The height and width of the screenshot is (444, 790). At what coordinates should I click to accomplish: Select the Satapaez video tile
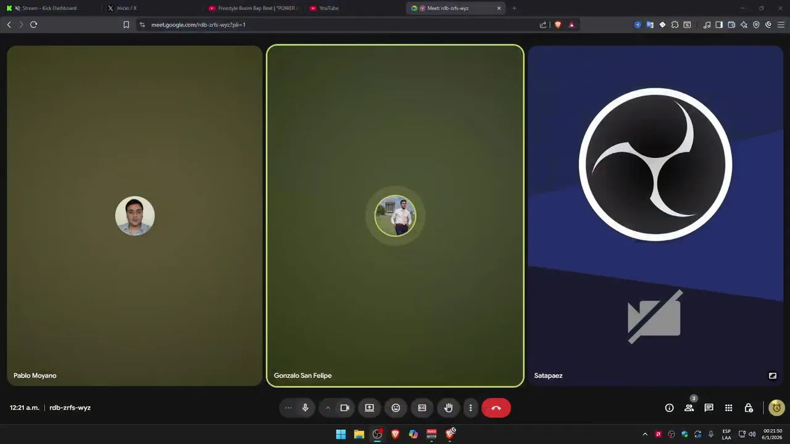655,216
